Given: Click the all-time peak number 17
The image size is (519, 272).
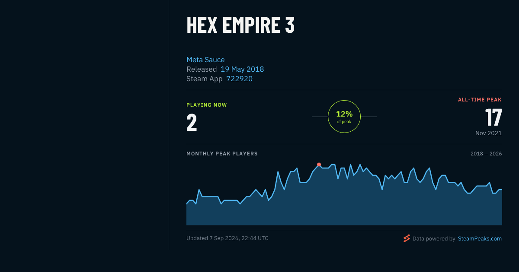Looking at the screenshot, I should 493,117.
